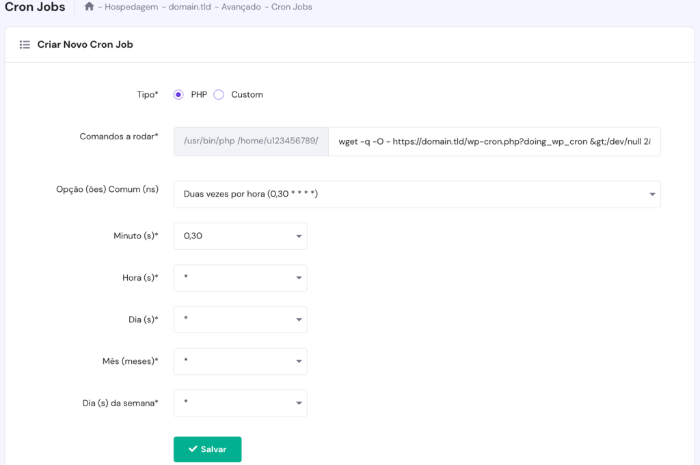
Task: Click the /usr/bin/php path field
Action: (x=250, y=141)
